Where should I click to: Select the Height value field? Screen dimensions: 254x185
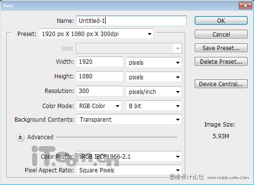[100, 76]
